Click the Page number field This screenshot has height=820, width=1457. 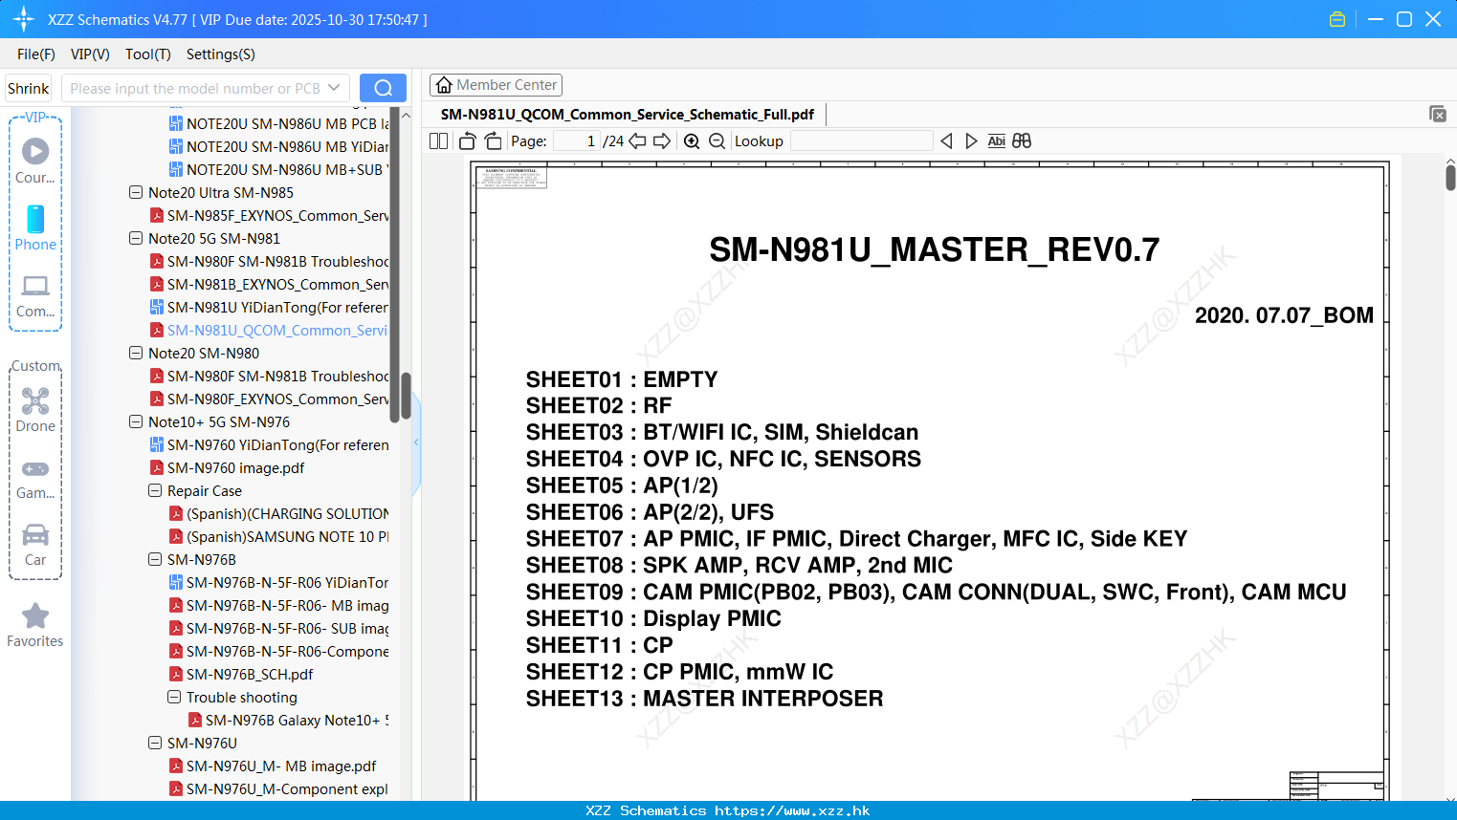tap(576, 141)
